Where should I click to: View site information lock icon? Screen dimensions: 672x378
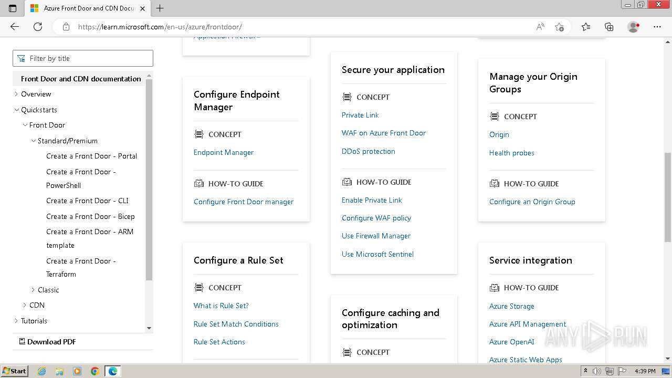pyautogui.click(x=66, y=27)
